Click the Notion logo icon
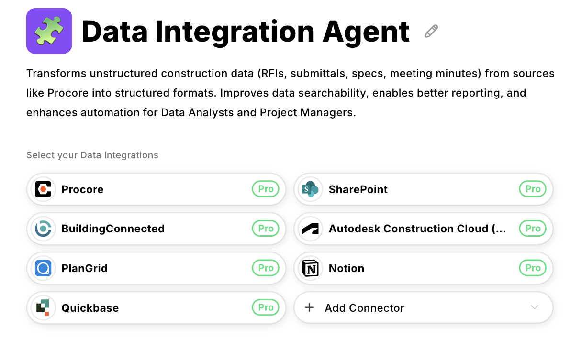582x350 pixels. (x=310, y=268)
